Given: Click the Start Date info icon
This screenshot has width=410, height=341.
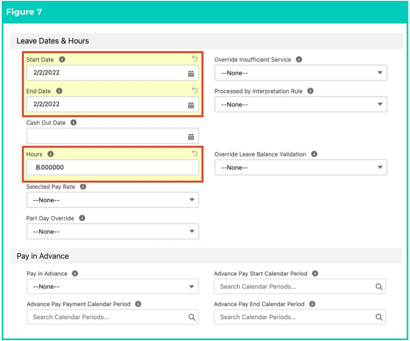Looking at the screenshot, I should click(x=62, y=60).
